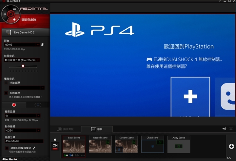
Task: Open recording quality details ellipsis
Action: [43, 120]
